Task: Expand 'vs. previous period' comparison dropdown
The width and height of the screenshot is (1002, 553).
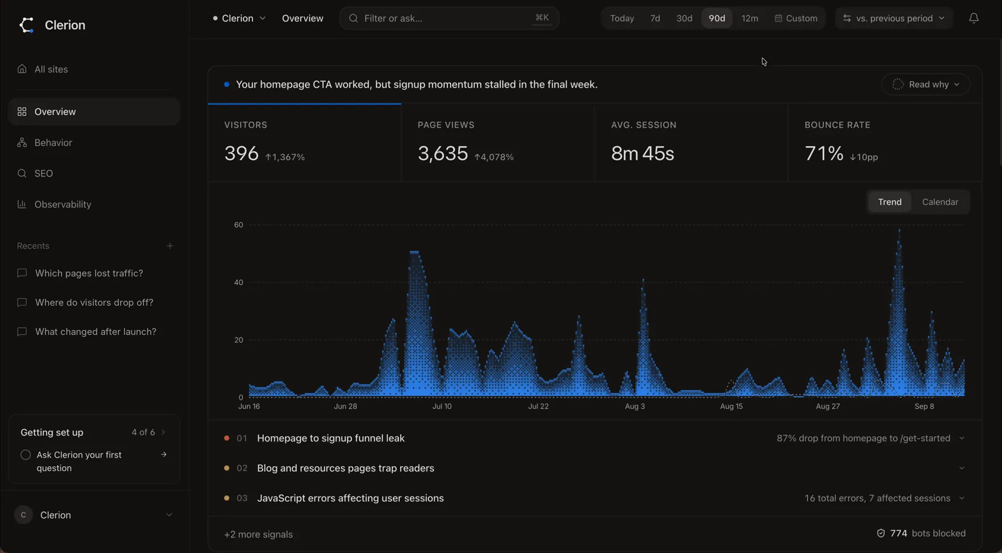Action: tap(894, 18)
